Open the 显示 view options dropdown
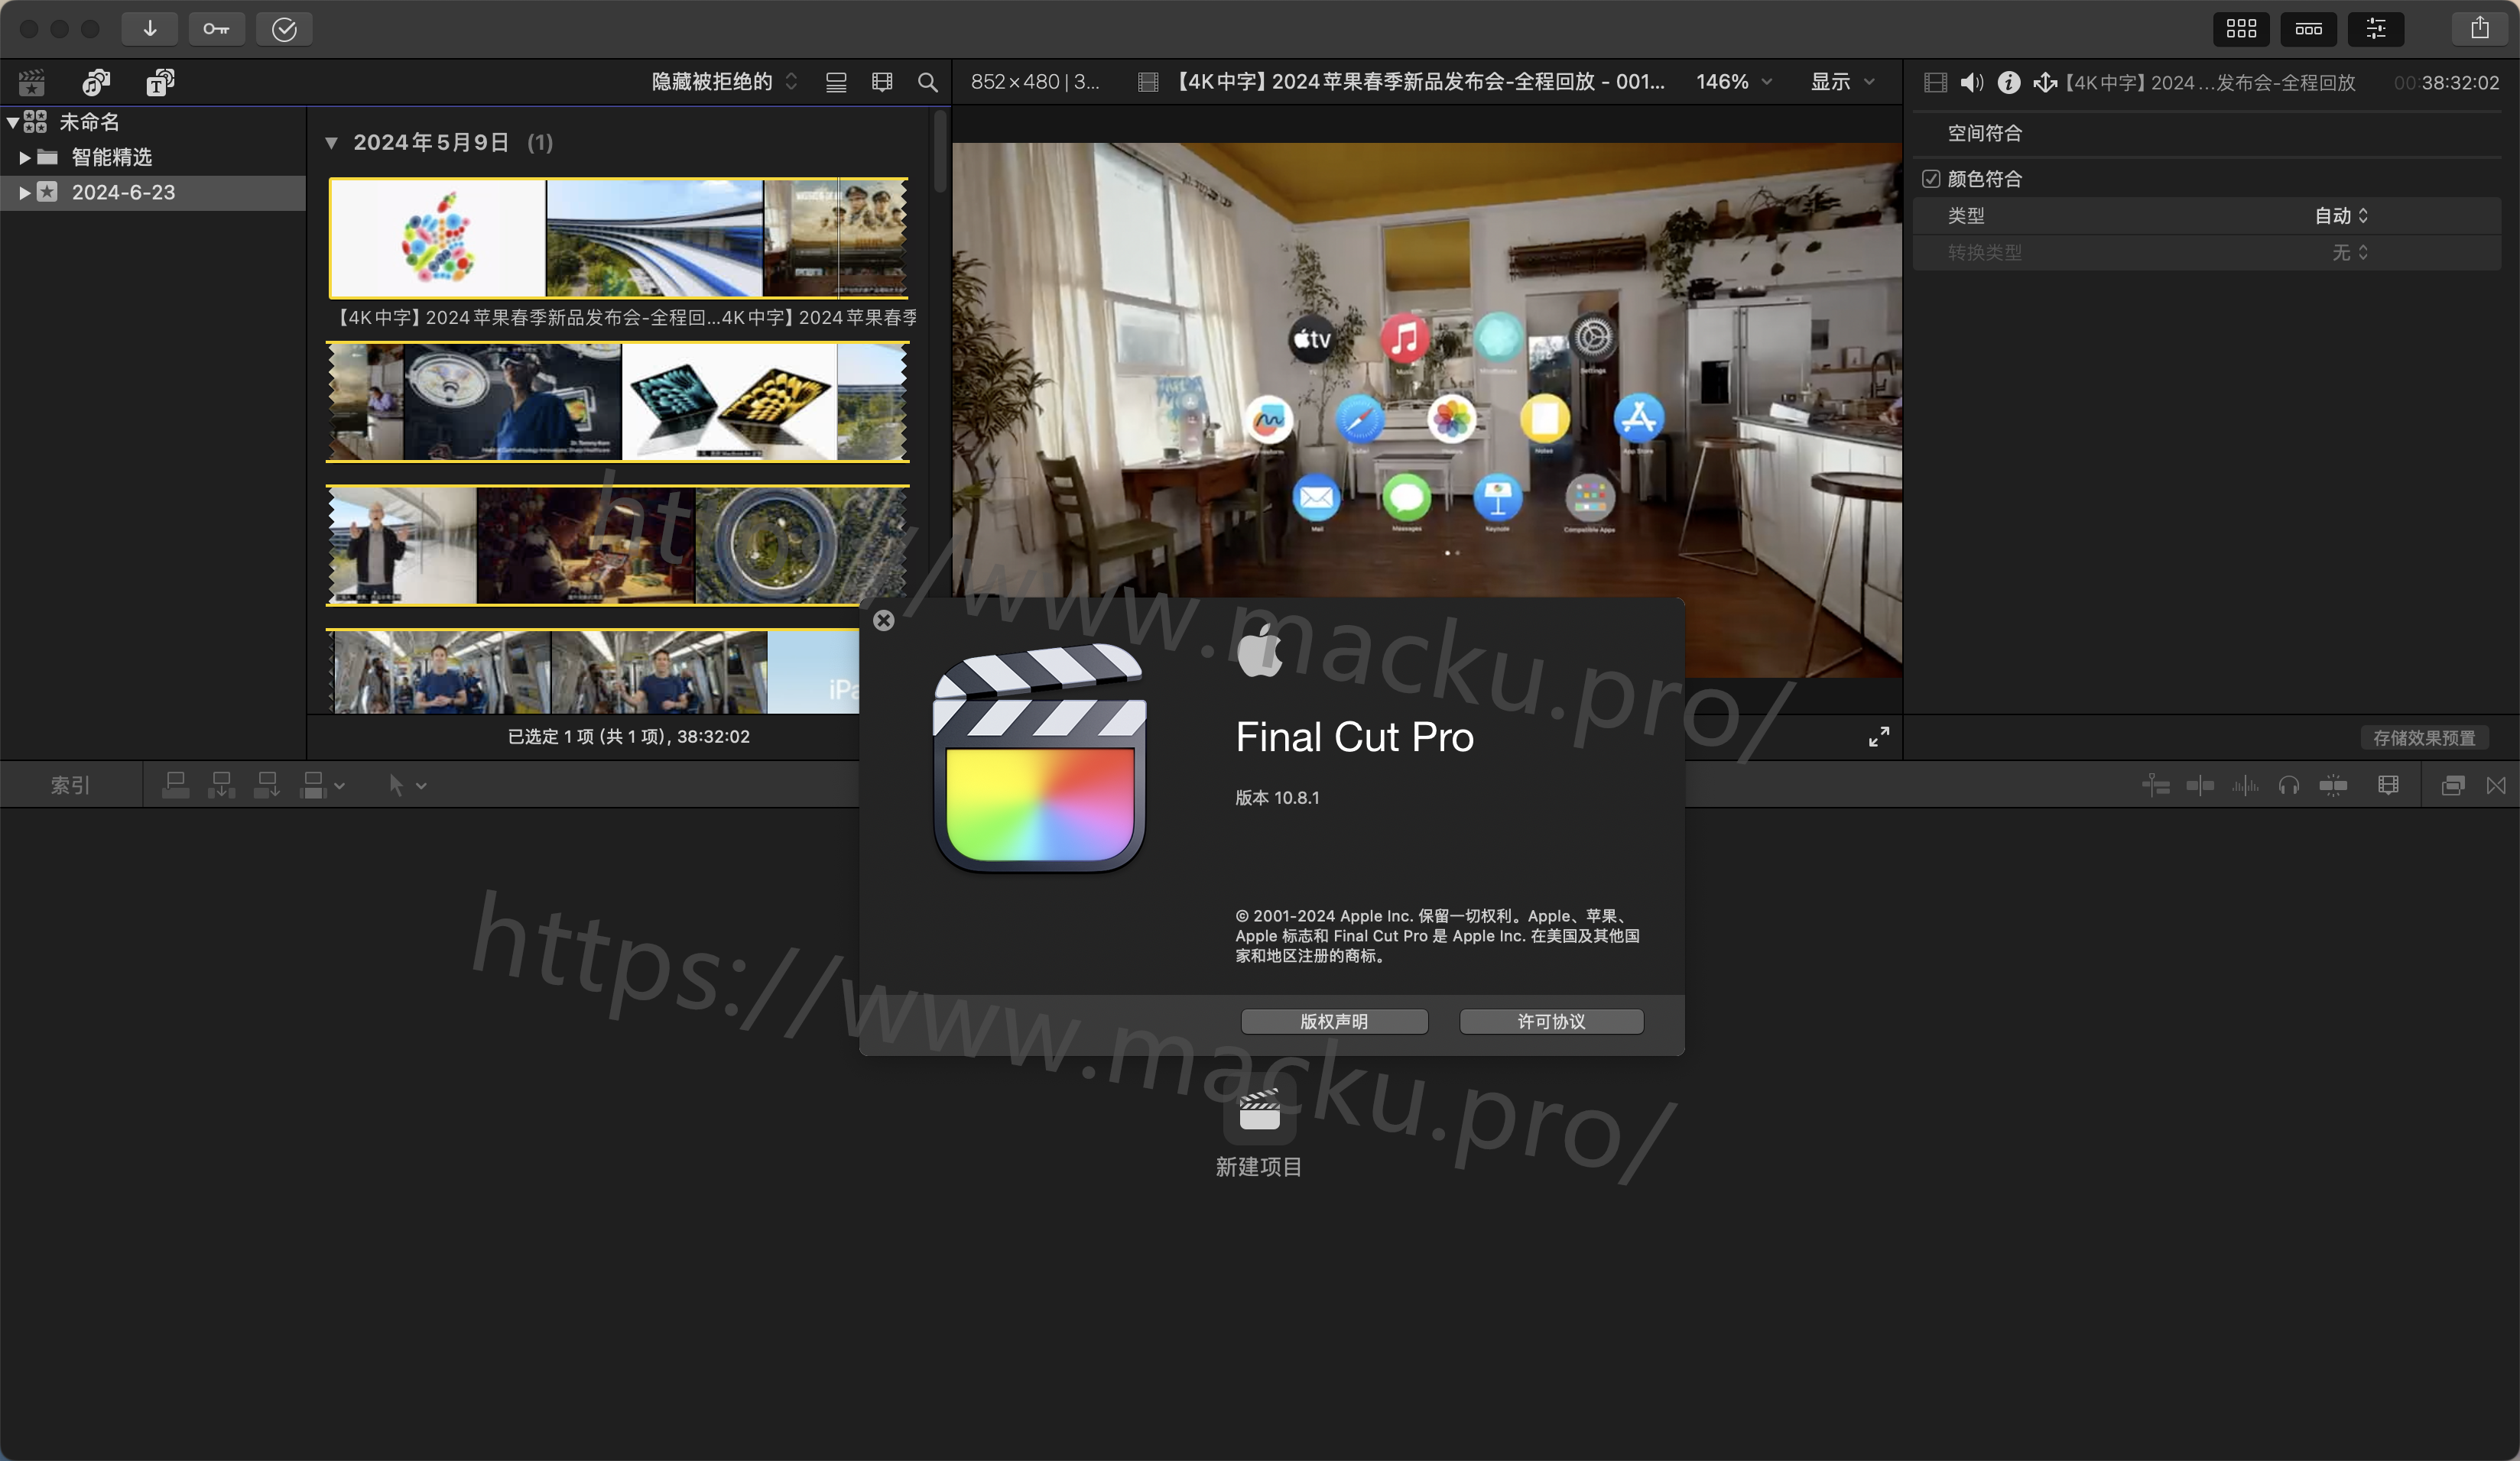This screenshot has width=2520, height=1461. 1842,82
